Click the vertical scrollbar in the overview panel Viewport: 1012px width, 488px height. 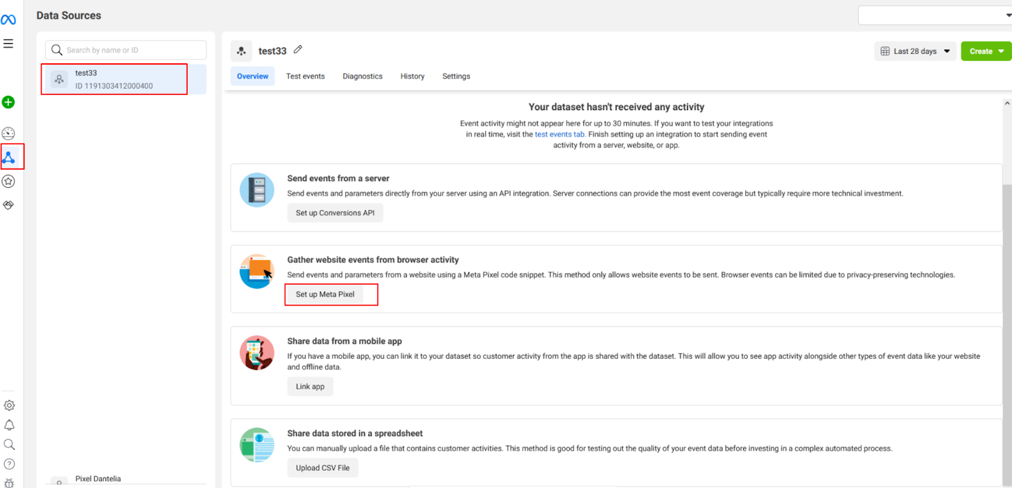point(1007,316)
